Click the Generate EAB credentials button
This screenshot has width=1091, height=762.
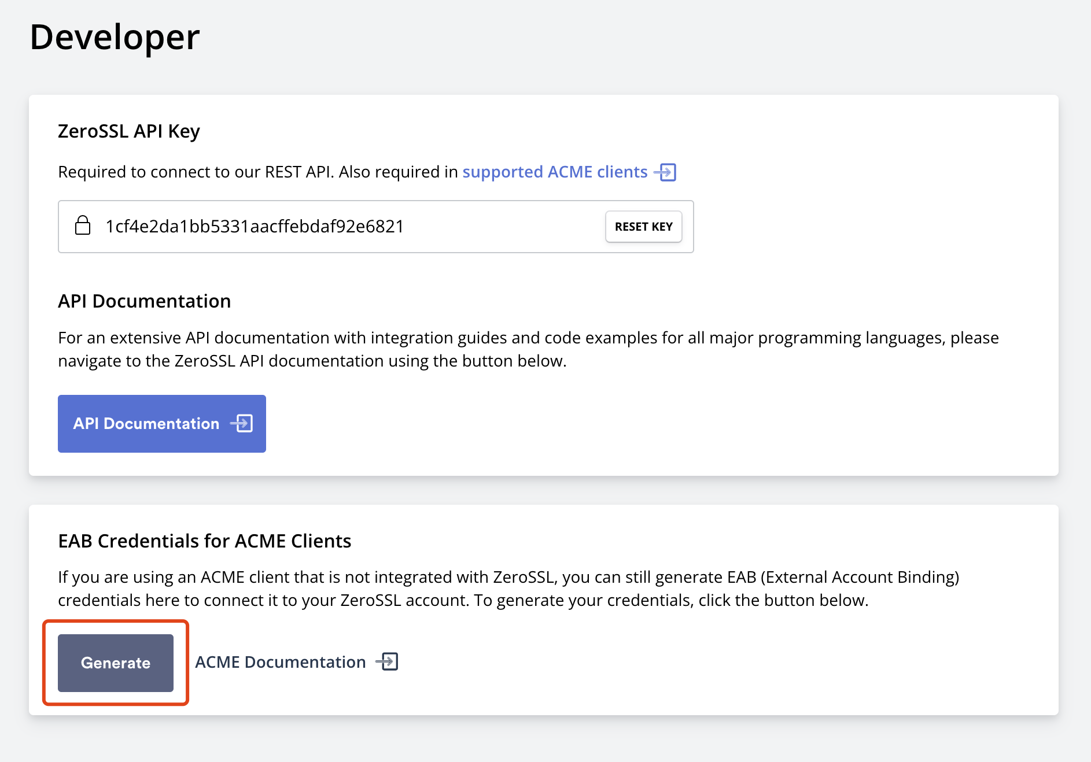tap(116, 663)
